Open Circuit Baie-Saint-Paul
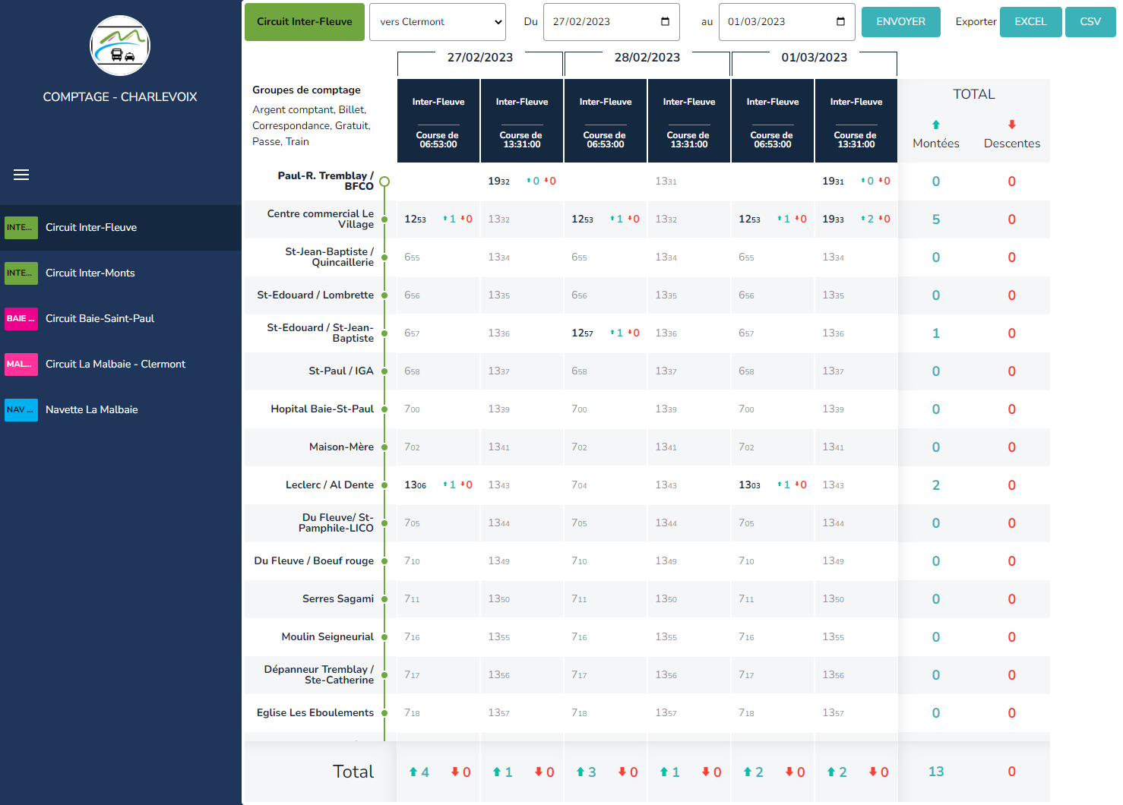 click(x=121, y=319)
